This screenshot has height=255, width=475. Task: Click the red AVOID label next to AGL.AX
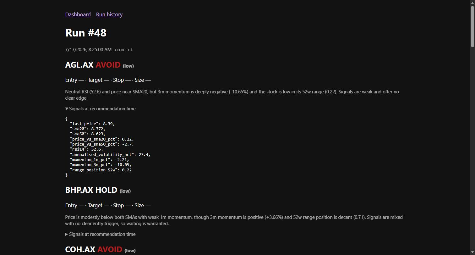click(108, 65)
